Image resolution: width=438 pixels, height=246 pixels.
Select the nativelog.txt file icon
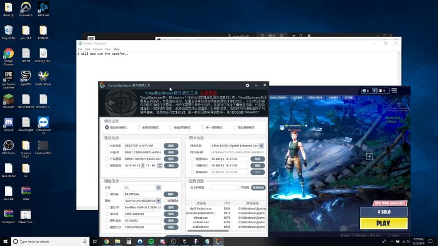(x=26, y=124)
